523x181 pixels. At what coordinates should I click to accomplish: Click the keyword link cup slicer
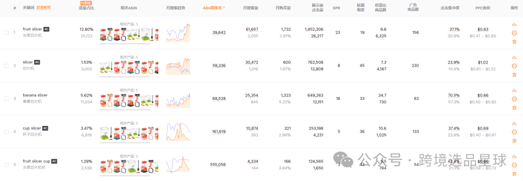pyautogui.click(x=32, y=128)
